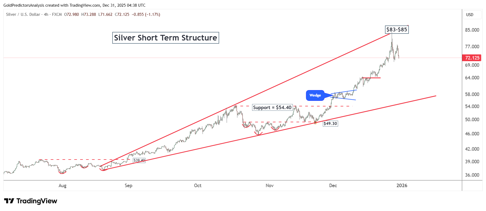Click the TradingView wordmark text
The height and width of the screenshot is (211, 486).
37,201
